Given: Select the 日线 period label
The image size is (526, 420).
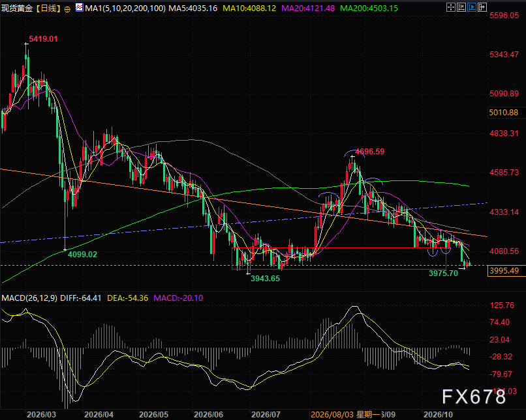Looking at the screenshot, I should point(49,8).
